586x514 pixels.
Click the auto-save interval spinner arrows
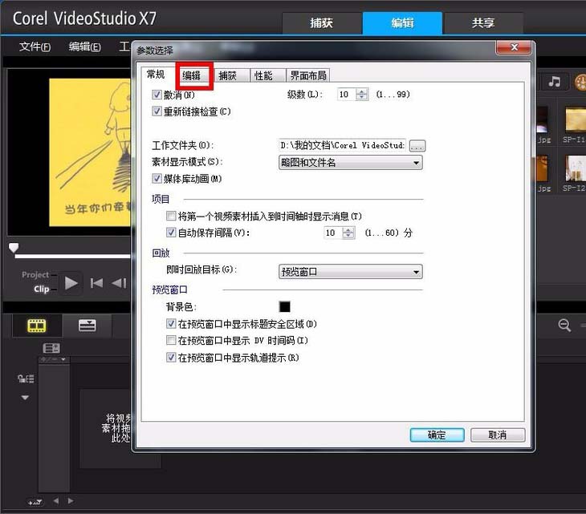tap(348, 233)
